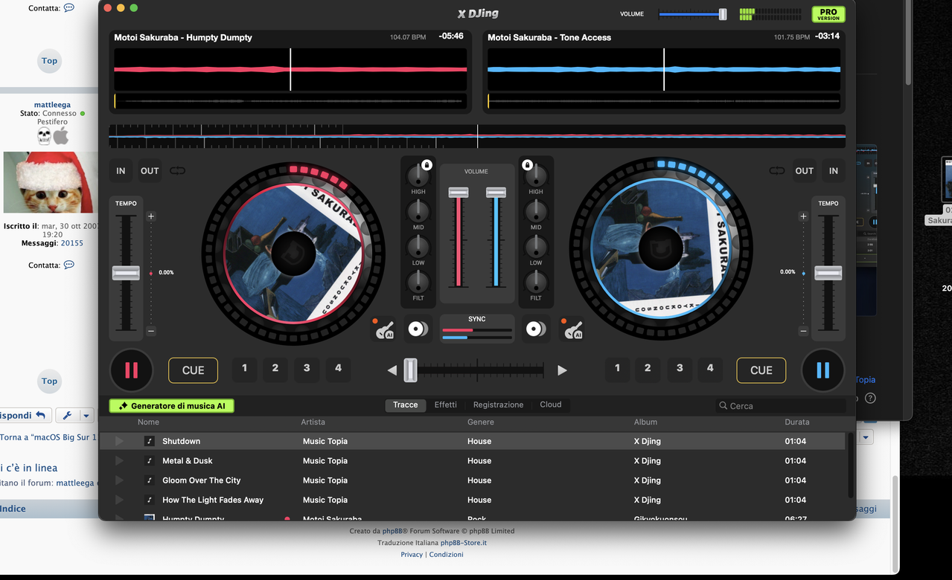Trigger hot cue 3 on right deck
The image size is (952, 580).
tap(680, 368)
